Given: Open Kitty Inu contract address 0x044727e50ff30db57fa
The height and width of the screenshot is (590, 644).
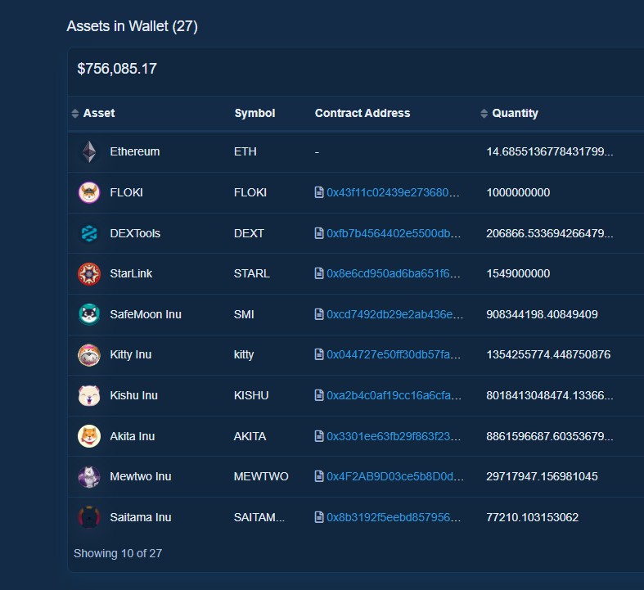Looking at the screenshot, I should pyautogui.click(x=394, y=354).
